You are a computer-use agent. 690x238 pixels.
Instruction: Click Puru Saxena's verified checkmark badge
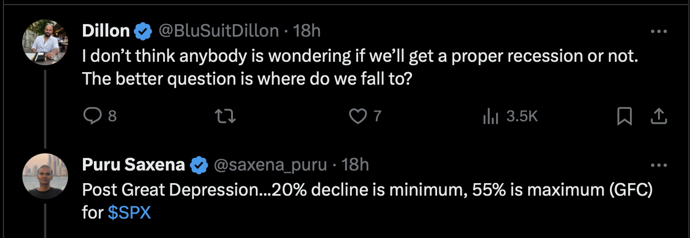point(199,165)
